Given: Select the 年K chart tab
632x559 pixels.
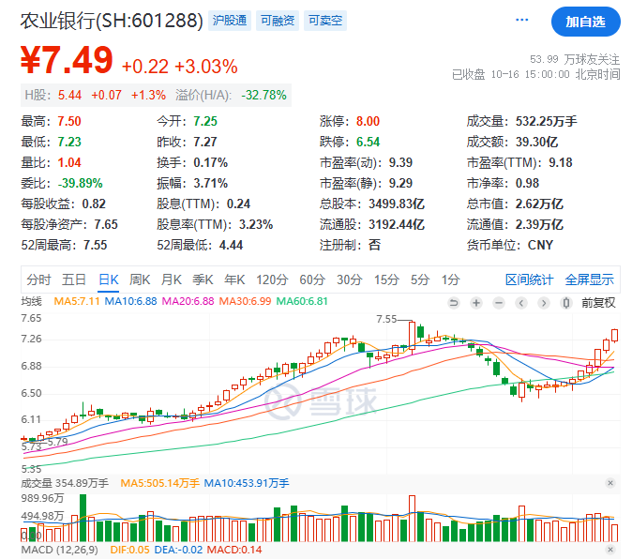Looking at the screenshot, I should 234,279.
